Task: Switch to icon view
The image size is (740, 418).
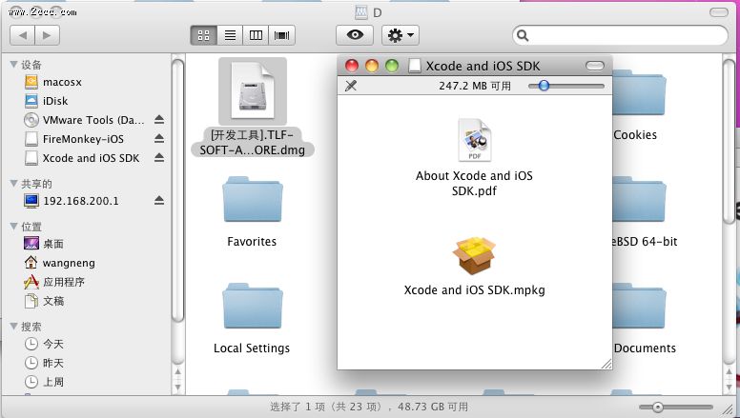Action: 203,35
